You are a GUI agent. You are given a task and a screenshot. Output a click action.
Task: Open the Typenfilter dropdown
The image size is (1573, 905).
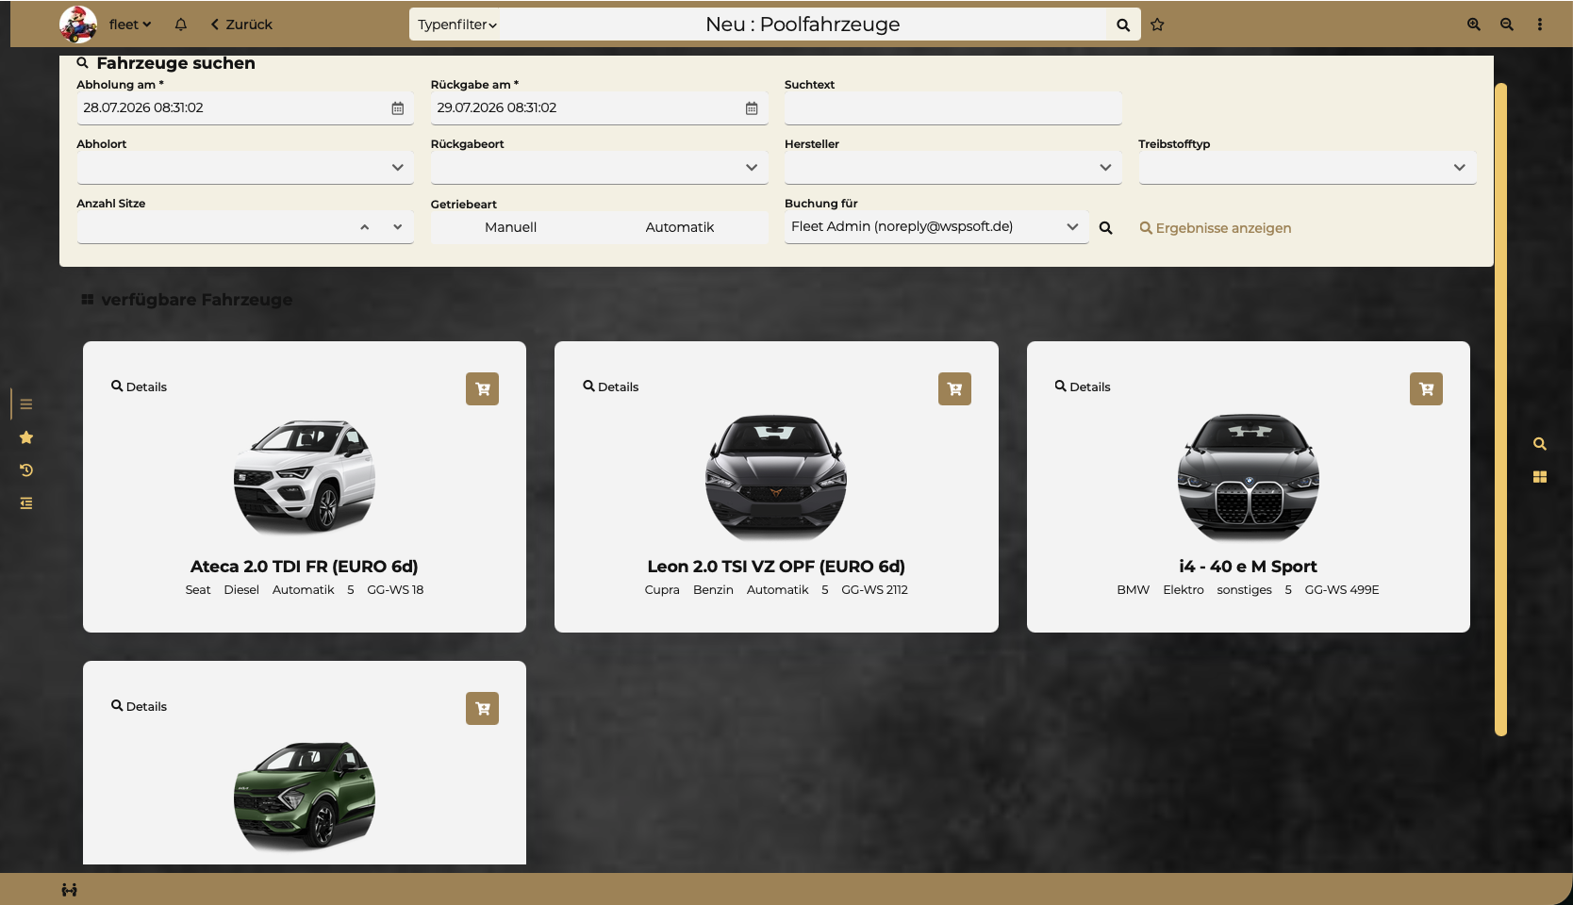pos(457,25)
